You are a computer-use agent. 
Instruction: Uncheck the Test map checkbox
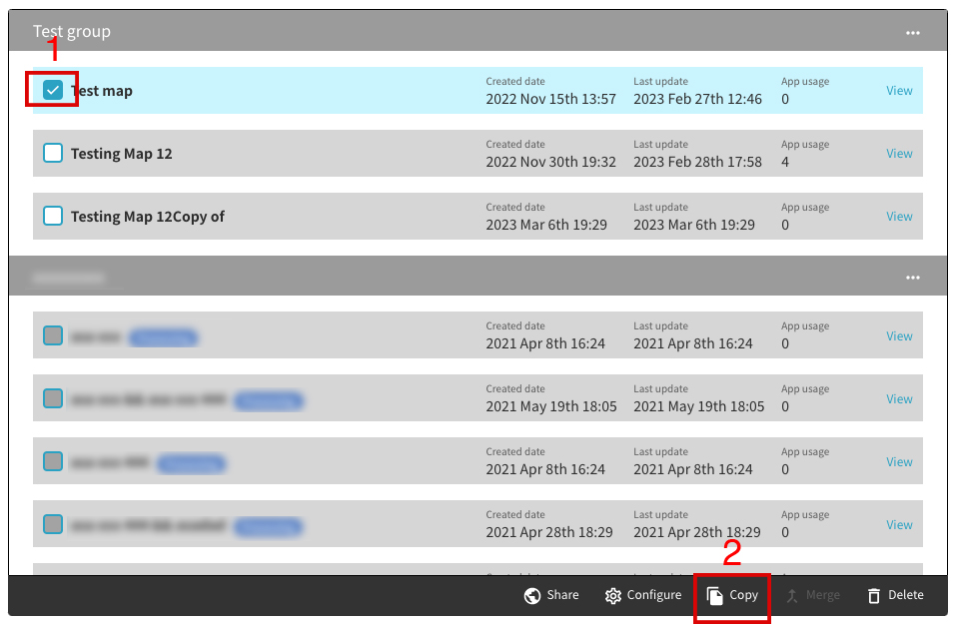tap(53, 91)
